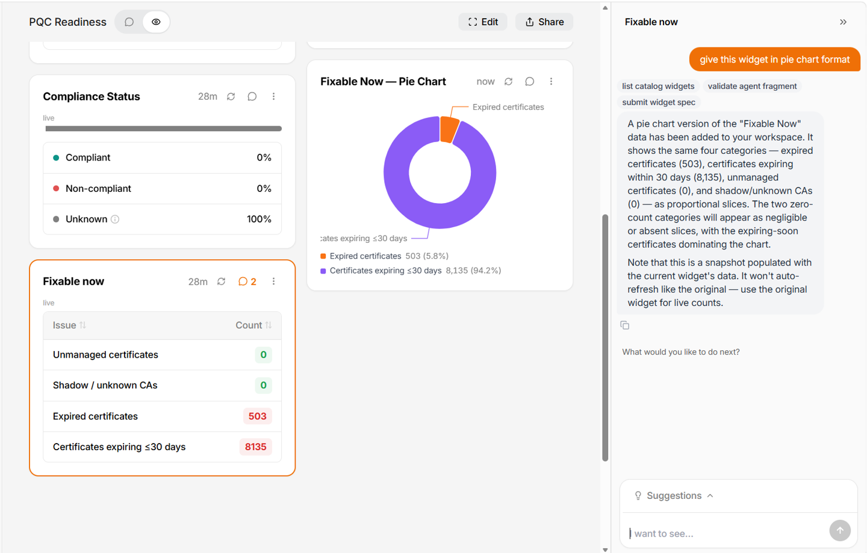
Task: Open the Pie Chart widget options menu
Action: tap(551, 81)
